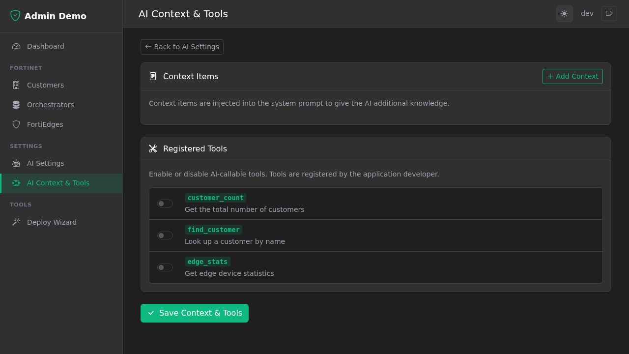The height and width of the screenshot is (354, 629).
Task: Toggle light theme with the sun icon
Action: (x=564, y=14)
